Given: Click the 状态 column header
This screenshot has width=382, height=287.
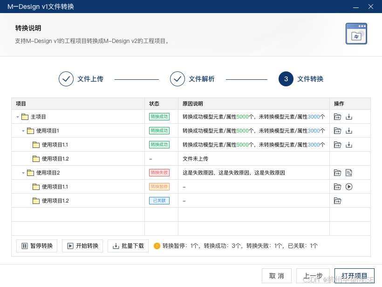Looking at the screenshot, I should [162, 104].
